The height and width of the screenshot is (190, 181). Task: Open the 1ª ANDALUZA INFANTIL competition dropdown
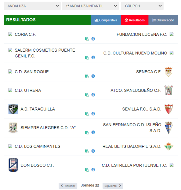pos(90,6)
